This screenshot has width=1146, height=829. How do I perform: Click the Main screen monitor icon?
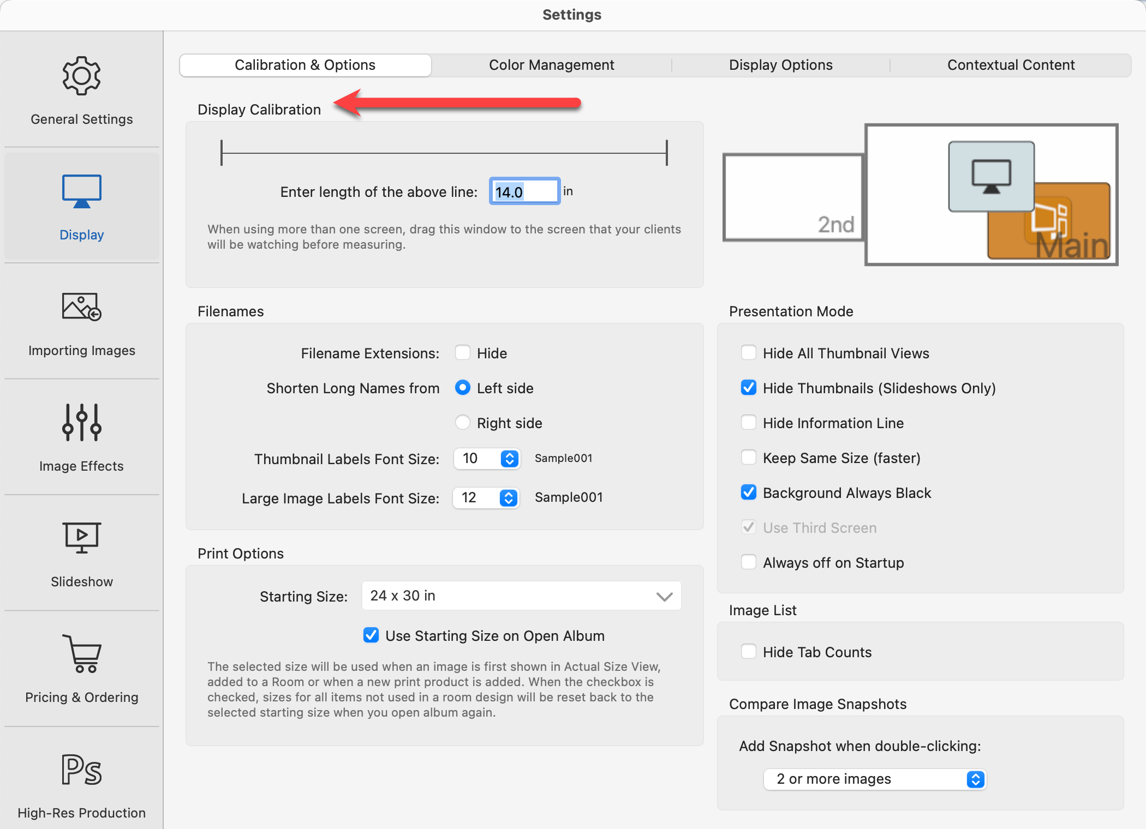click(x=991, y=176)
